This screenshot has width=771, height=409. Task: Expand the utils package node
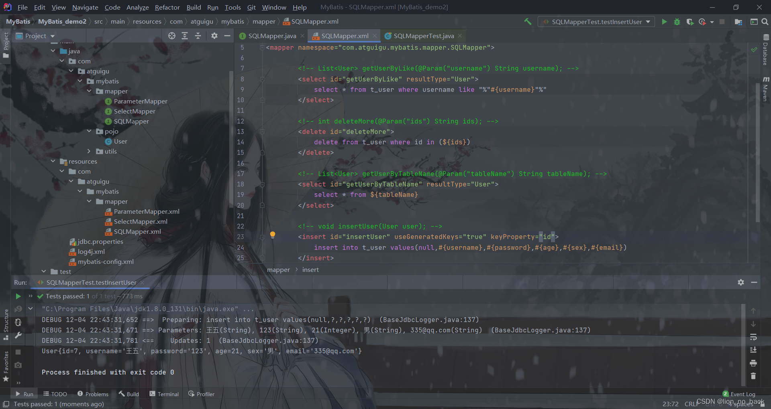tap(89, 151)
